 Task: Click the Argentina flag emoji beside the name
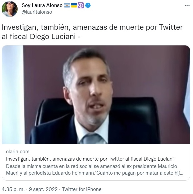point(67,5)
